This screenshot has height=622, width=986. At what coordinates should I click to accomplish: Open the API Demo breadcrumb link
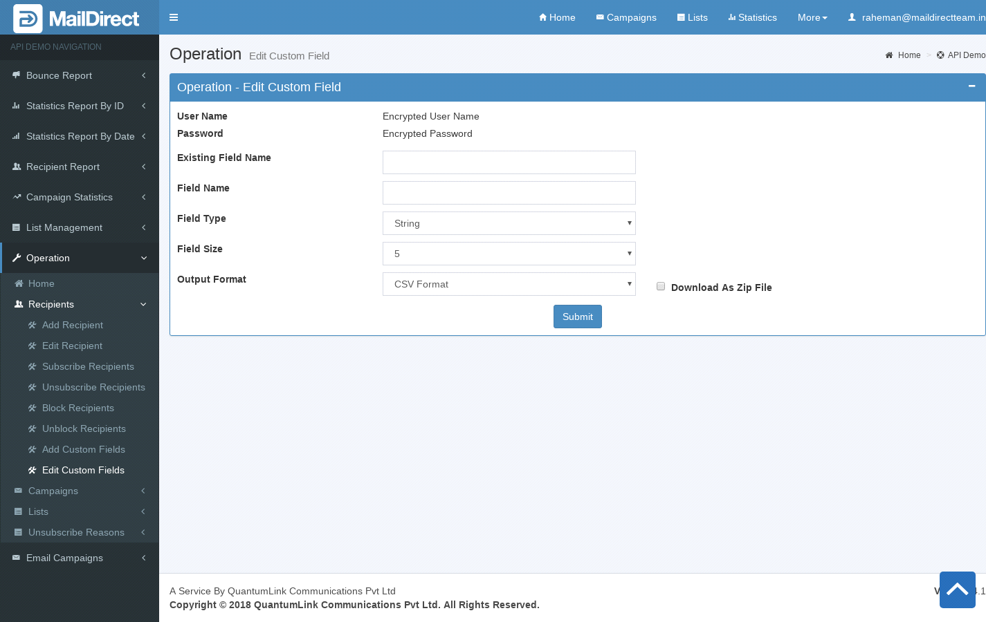click(x=965, y=55)
